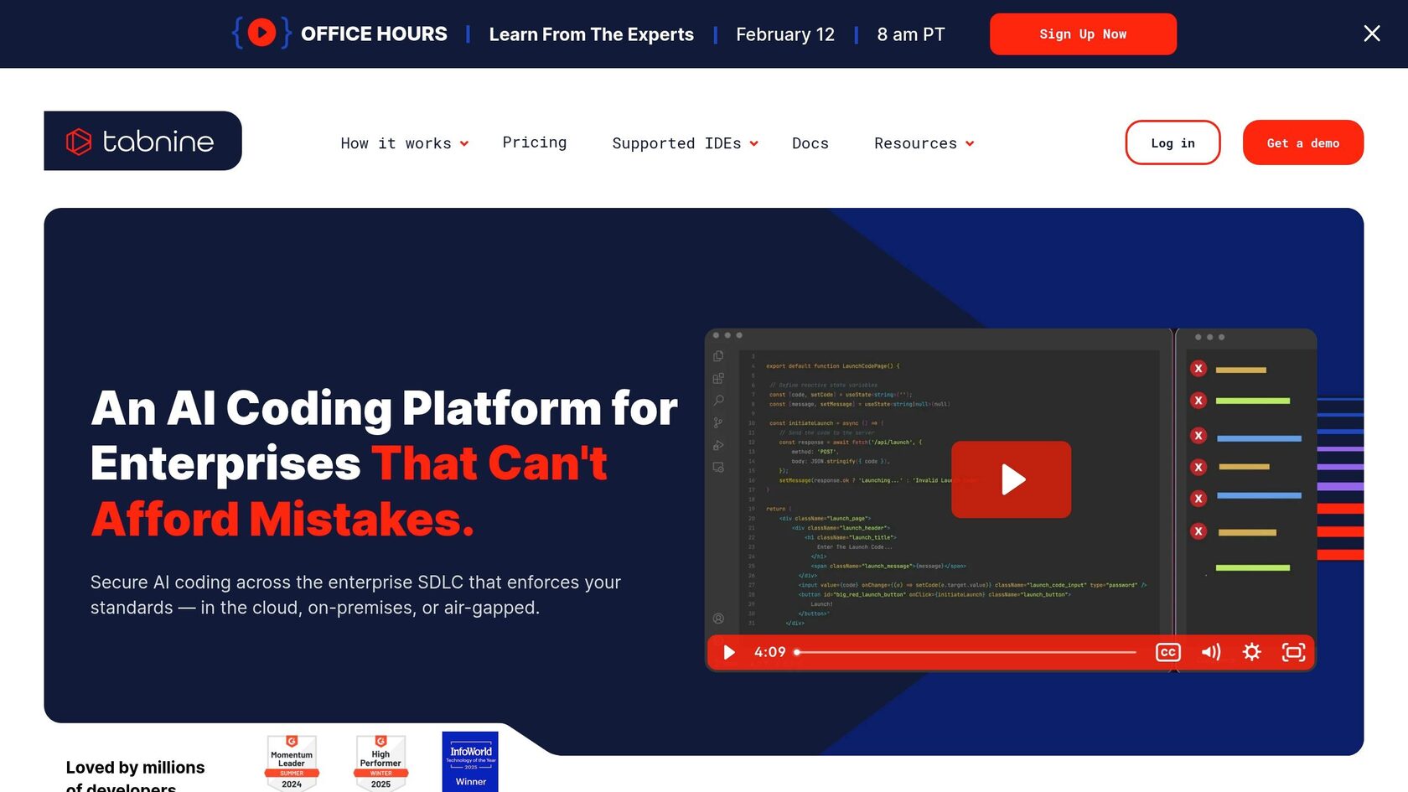Image resolution: width=1408 pixels, height=792 pixels.
Task: Click the 4:09 video duration label
Action: pos(770,652)
